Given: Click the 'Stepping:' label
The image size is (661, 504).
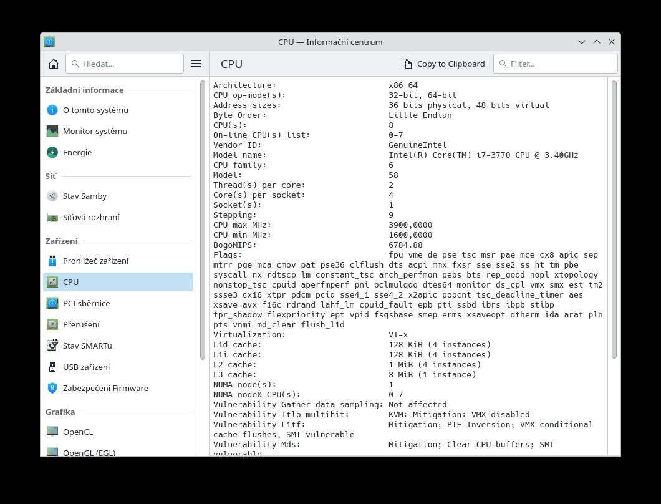Looking at the screenshot, I should pyautogui.click(x=234, y=215).
